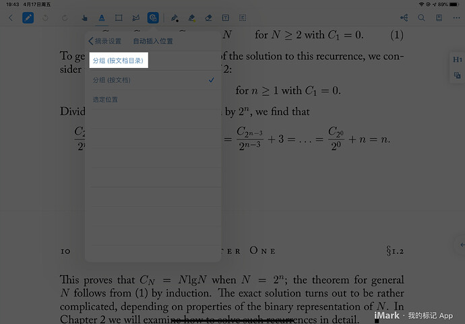Select the freeform lasso excerpt tool

(136, 18)
